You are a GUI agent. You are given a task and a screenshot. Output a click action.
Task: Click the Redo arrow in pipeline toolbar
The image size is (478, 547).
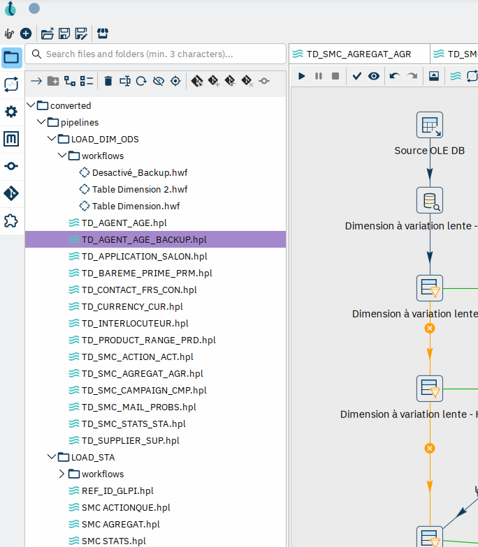412,76
